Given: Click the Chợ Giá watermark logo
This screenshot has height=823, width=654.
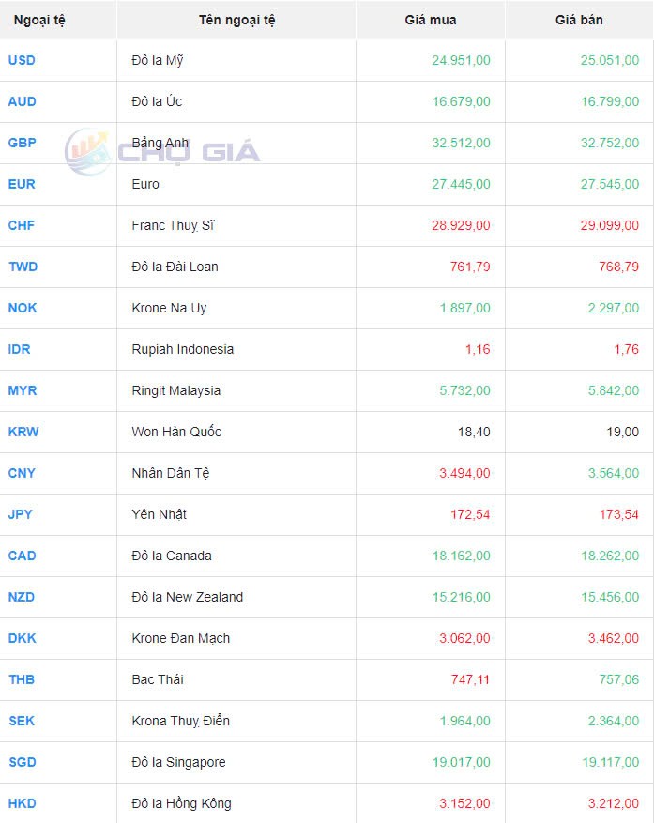Looking at the screenshot, I should 161,152.
